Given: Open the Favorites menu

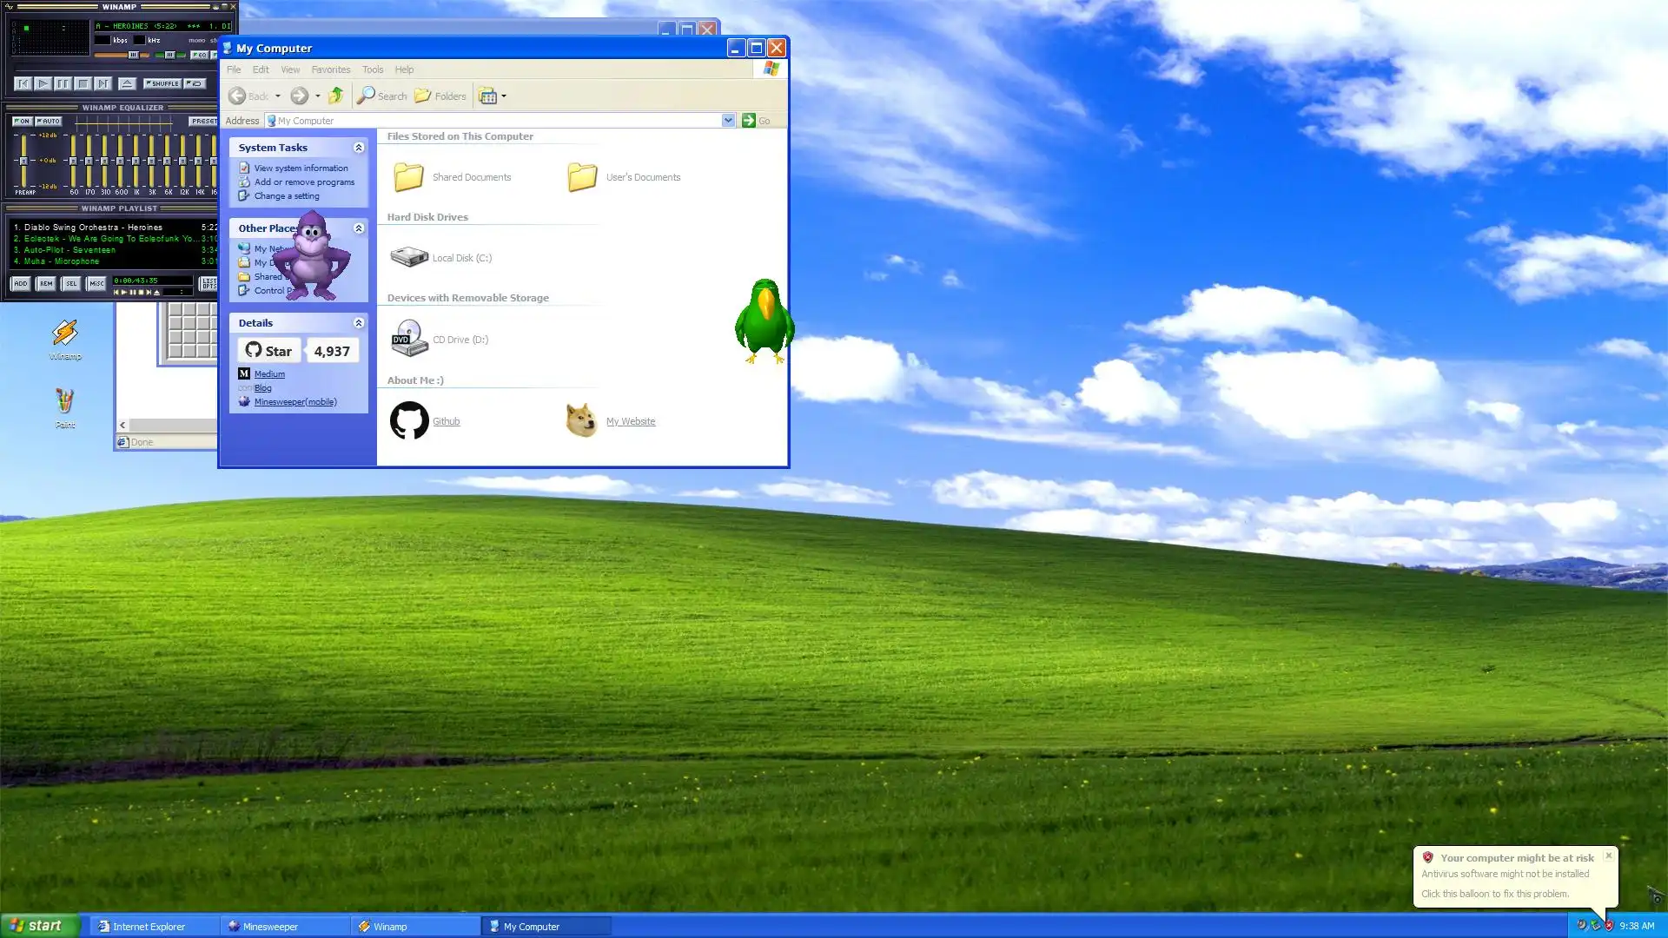Looking at the screenshot, I should pyautogui.click(x=330, y=69).
